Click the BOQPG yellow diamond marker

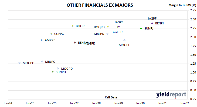pyautogui.click(x=108, y=27)
